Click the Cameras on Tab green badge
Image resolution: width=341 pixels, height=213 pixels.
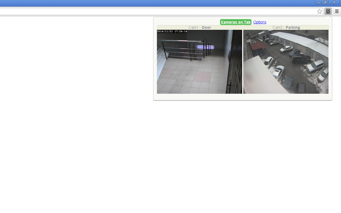(x=236, y=22)
